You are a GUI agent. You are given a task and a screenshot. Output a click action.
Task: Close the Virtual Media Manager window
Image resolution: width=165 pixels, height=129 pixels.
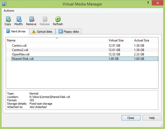[131, 118]
